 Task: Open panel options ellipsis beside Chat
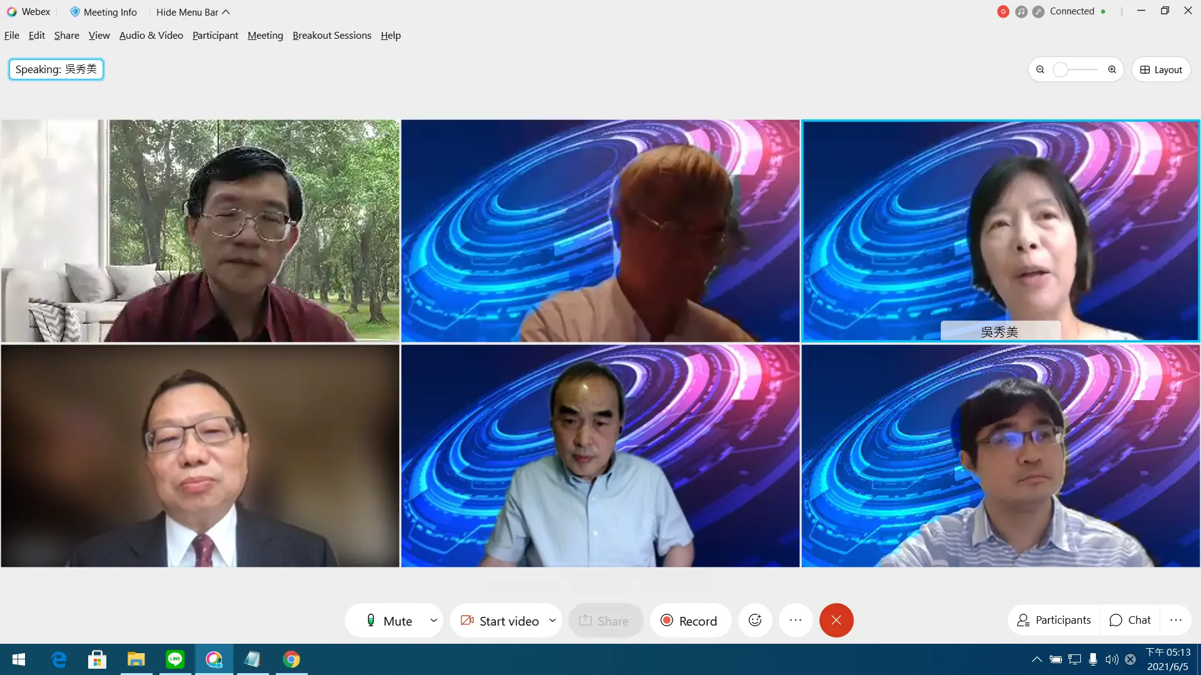1176,620
